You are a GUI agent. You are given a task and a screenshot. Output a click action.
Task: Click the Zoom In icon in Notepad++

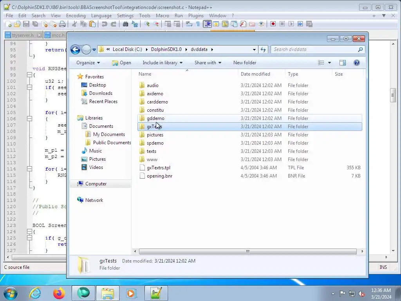coord(147,24)
